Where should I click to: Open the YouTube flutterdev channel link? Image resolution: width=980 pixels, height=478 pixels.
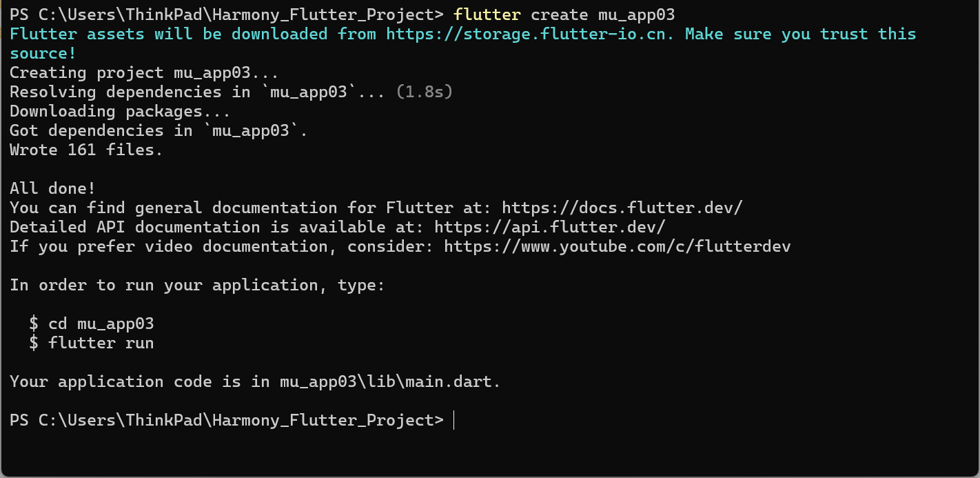click(617, 246)
